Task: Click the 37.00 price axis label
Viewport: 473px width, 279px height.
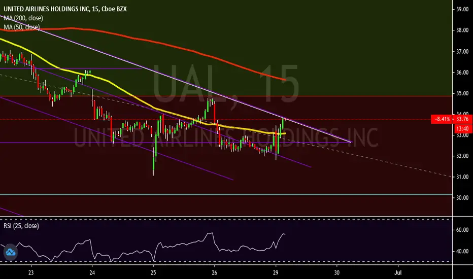Action: [462, 52]
